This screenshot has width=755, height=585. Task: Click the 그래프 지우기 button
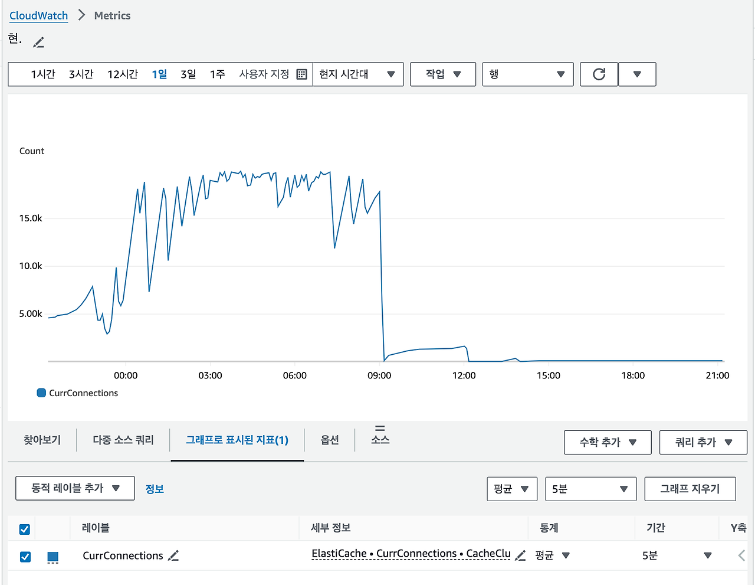tap(690, 489)
